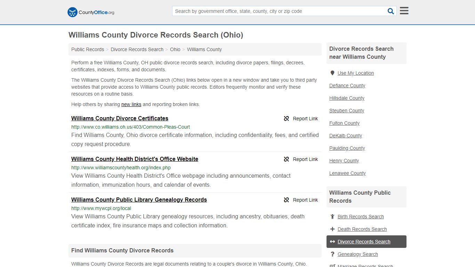Go to Public Records breadcrumb
The width and height of the screenshot is (475, 267).
[x=88, y=49]
